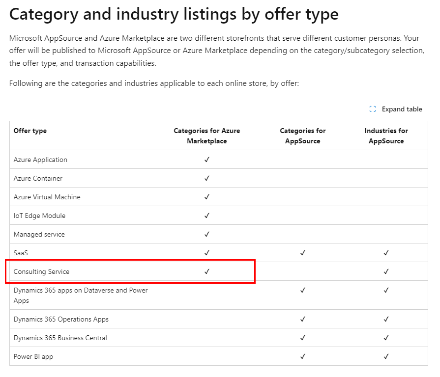Click the 'Following are the categories' paragraph
The width and height of the screenshot is (440, 377).
pos(154,83)
